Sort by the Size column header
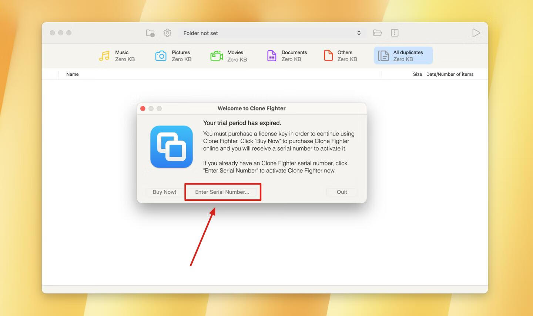Image resolution: width=533 pixels, height=316 pixels. click(x=418, y=74)
